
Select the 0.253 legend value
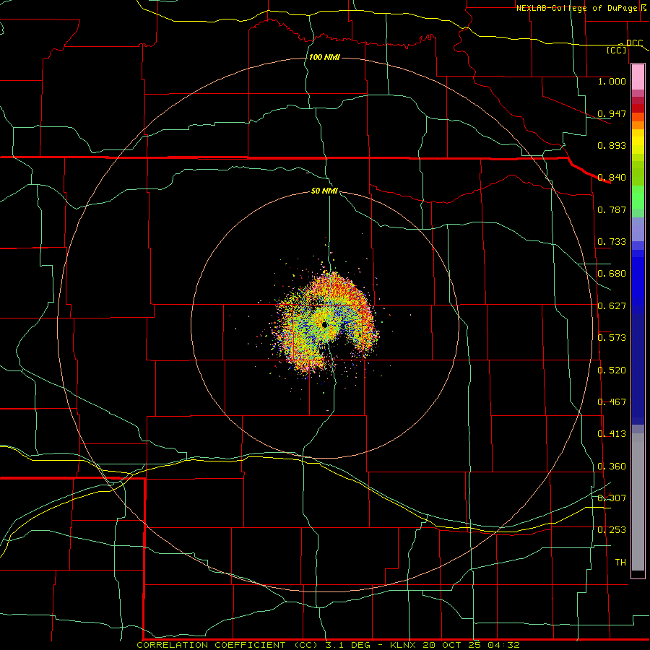pos(612,530)
